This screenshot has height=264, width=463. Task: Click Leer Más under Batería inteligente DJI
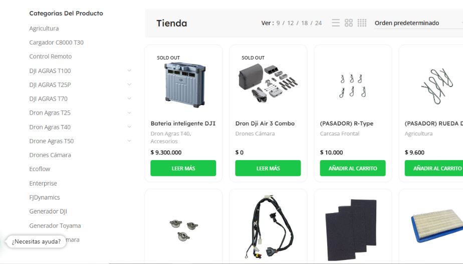coord(183,168)
